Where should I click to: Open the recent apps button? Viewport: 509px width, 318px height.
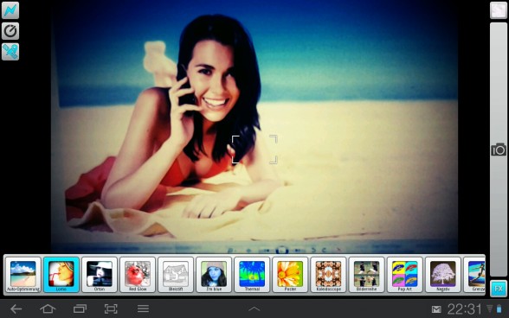pyautogui.click(x=80, y=308)
